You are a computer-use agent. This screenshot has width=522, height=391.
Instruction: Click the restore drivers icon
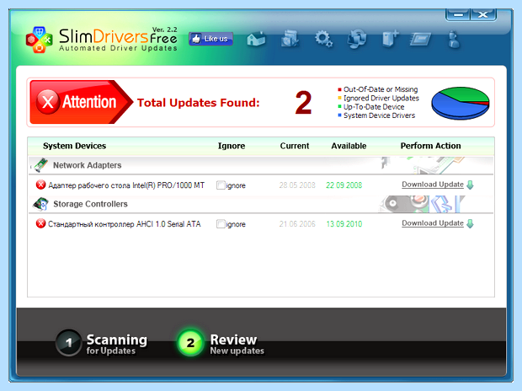coord(357,39)
